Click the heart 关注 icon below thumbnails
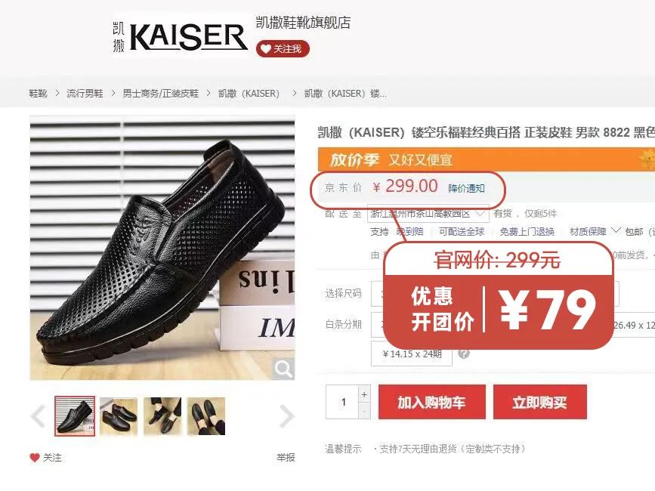The width and height of the screenshot is (655, 491). click(35, 458)
